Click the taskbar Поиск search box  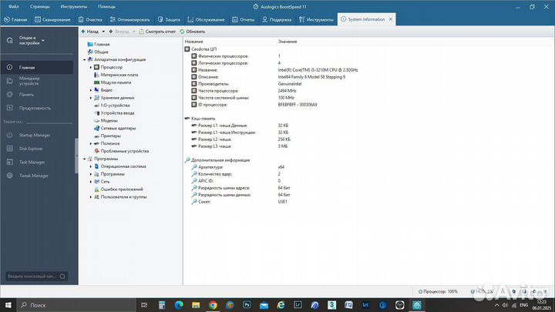(x=76, y=305)
